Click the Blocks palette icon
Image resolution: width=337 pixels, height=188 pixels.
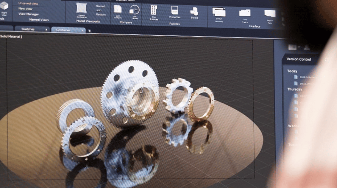(194, 12)
